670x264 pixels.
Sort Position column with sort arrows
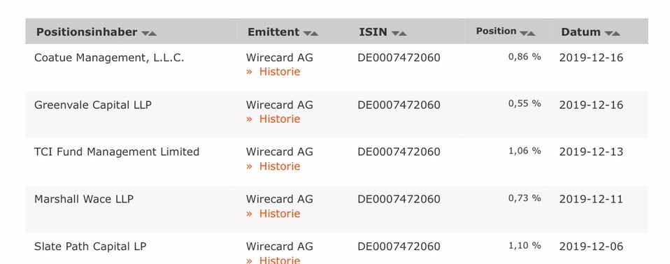pos(528,34)
